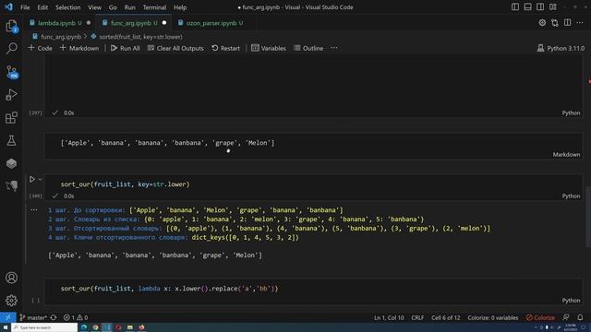The height and width of the screenshot is (332, 591).
Task: Open more notebook toolbar actions ellipsis
Action: click(334, 48)
